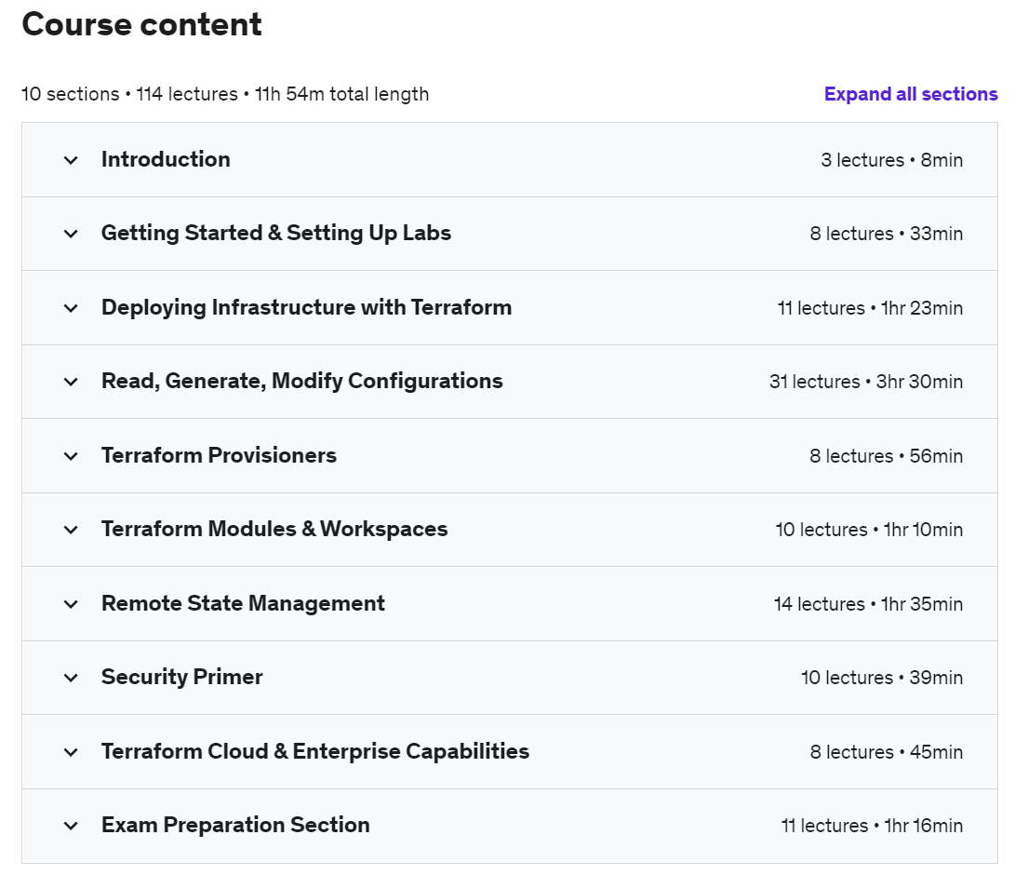Expand Terraform Modules & Workspaces chevron
Viewport: 1015px width, 875px height.
pos(71,530)
